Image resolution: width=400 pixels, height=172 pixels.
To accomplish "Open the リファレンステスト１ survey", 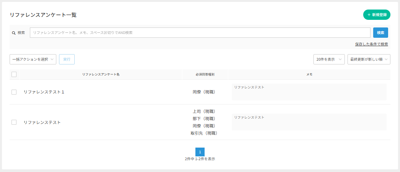I will coord(44,92).
